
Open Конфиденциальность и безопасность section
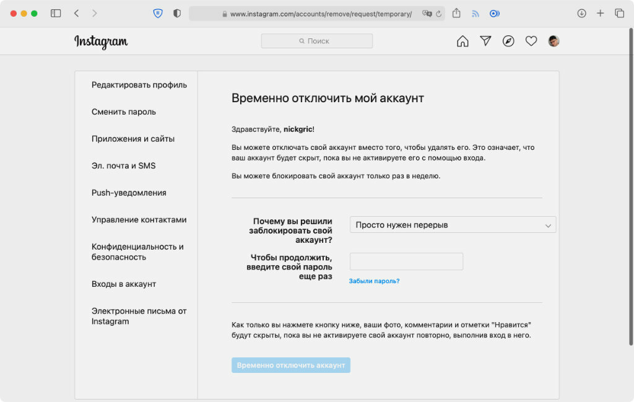pyautogui.click(x=137, y=251)
